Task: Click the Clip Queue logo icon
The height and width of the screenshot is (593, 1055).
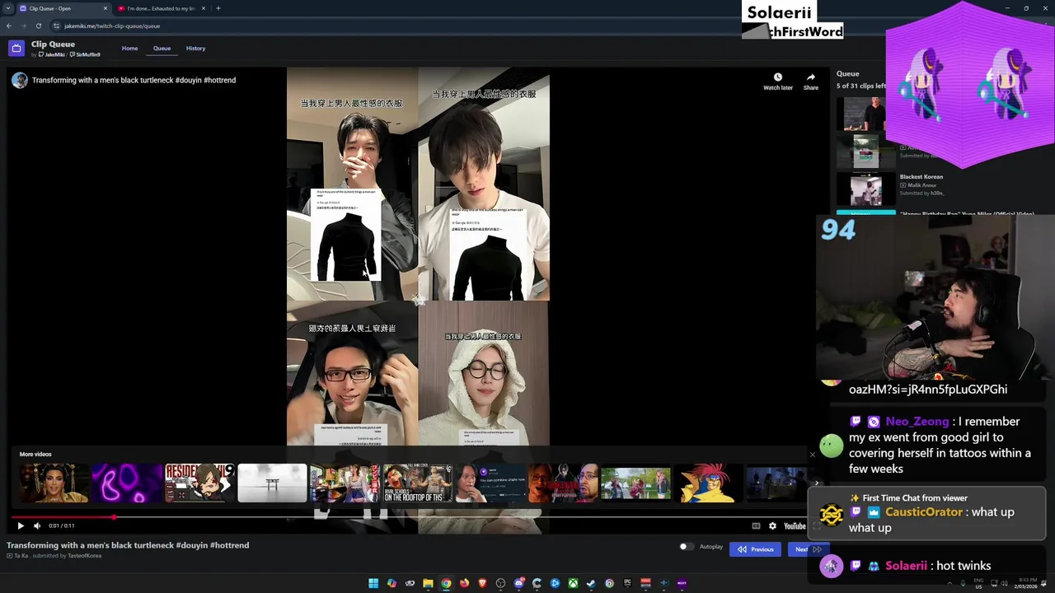Action: pyautogui.click(x=16, y=49)
